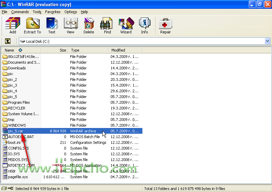272x192 pixels.
Task: Sort by the Name column header
Action: (21, 50)
